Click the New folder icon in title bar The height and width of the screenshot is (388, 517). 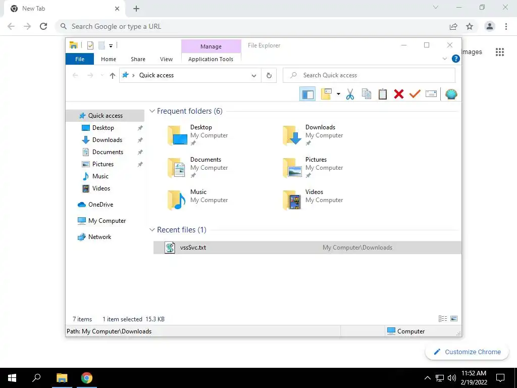click(x=101, y=45)
